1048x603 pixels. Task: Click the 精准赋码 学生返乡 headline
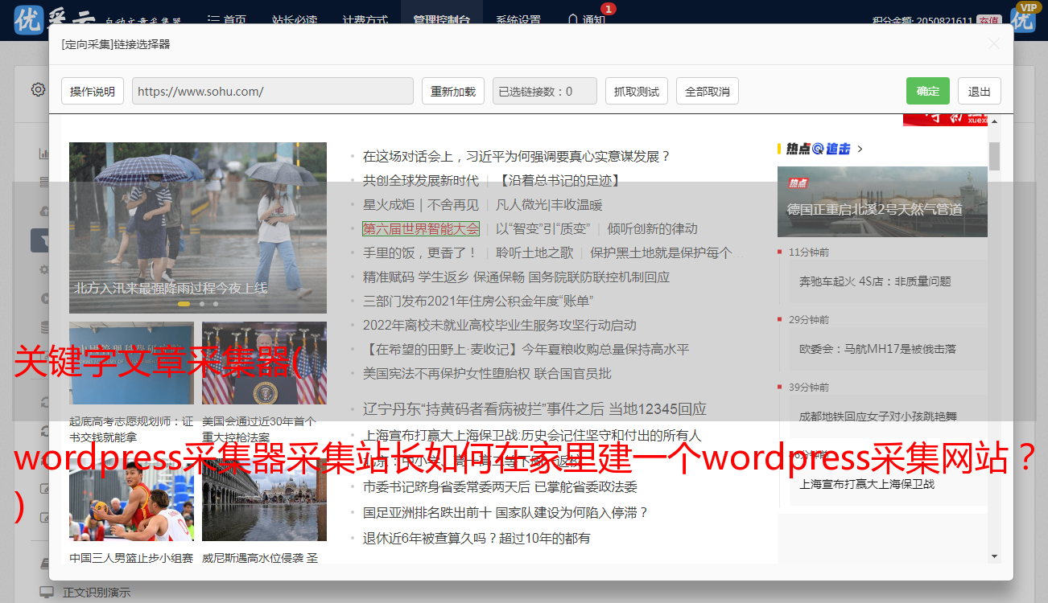517,277
